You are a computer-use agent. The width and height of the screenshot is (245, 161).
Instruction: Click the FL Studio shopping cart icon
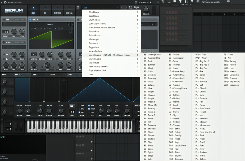198,1
